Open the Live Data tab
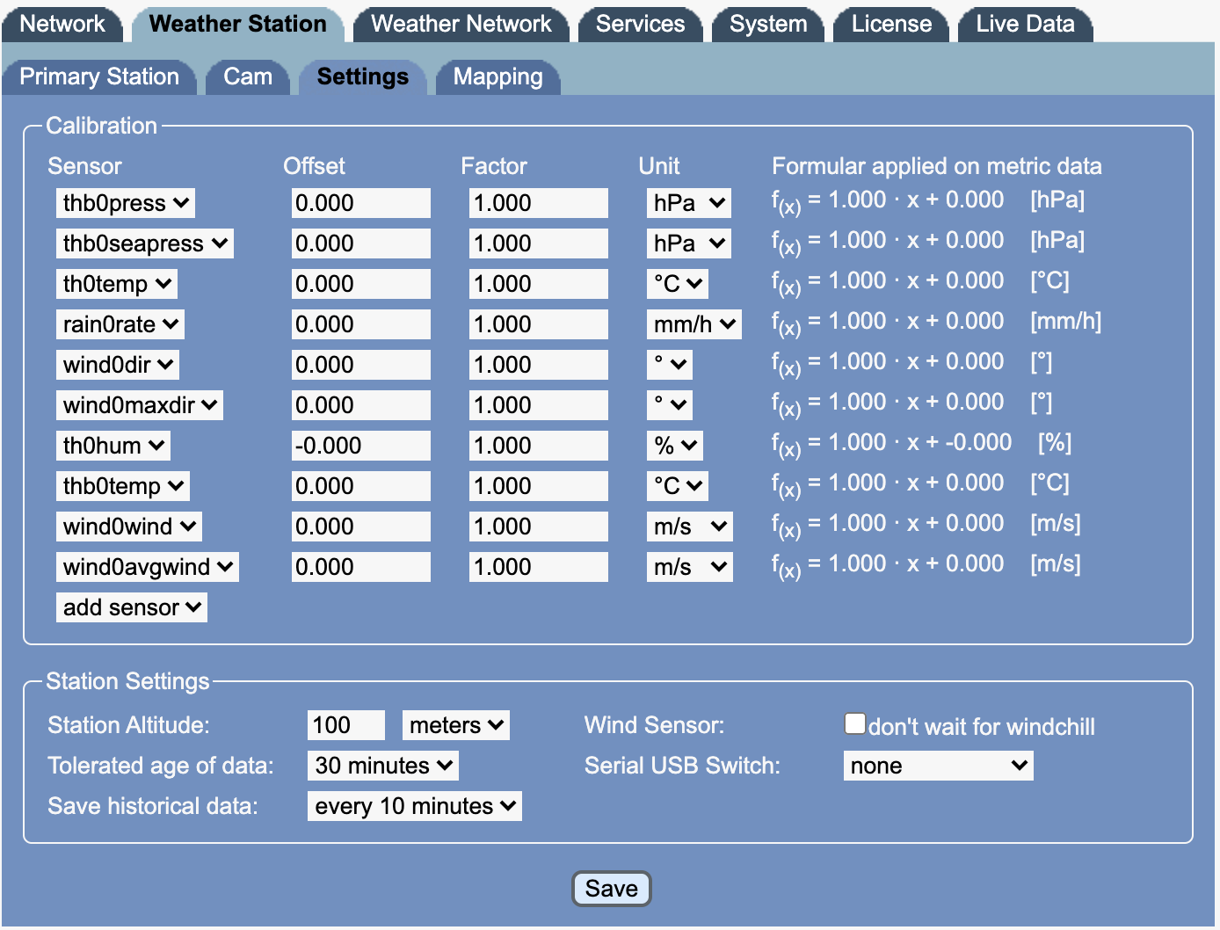Viewport: 1220px width, 930px height. point(1025,24)
